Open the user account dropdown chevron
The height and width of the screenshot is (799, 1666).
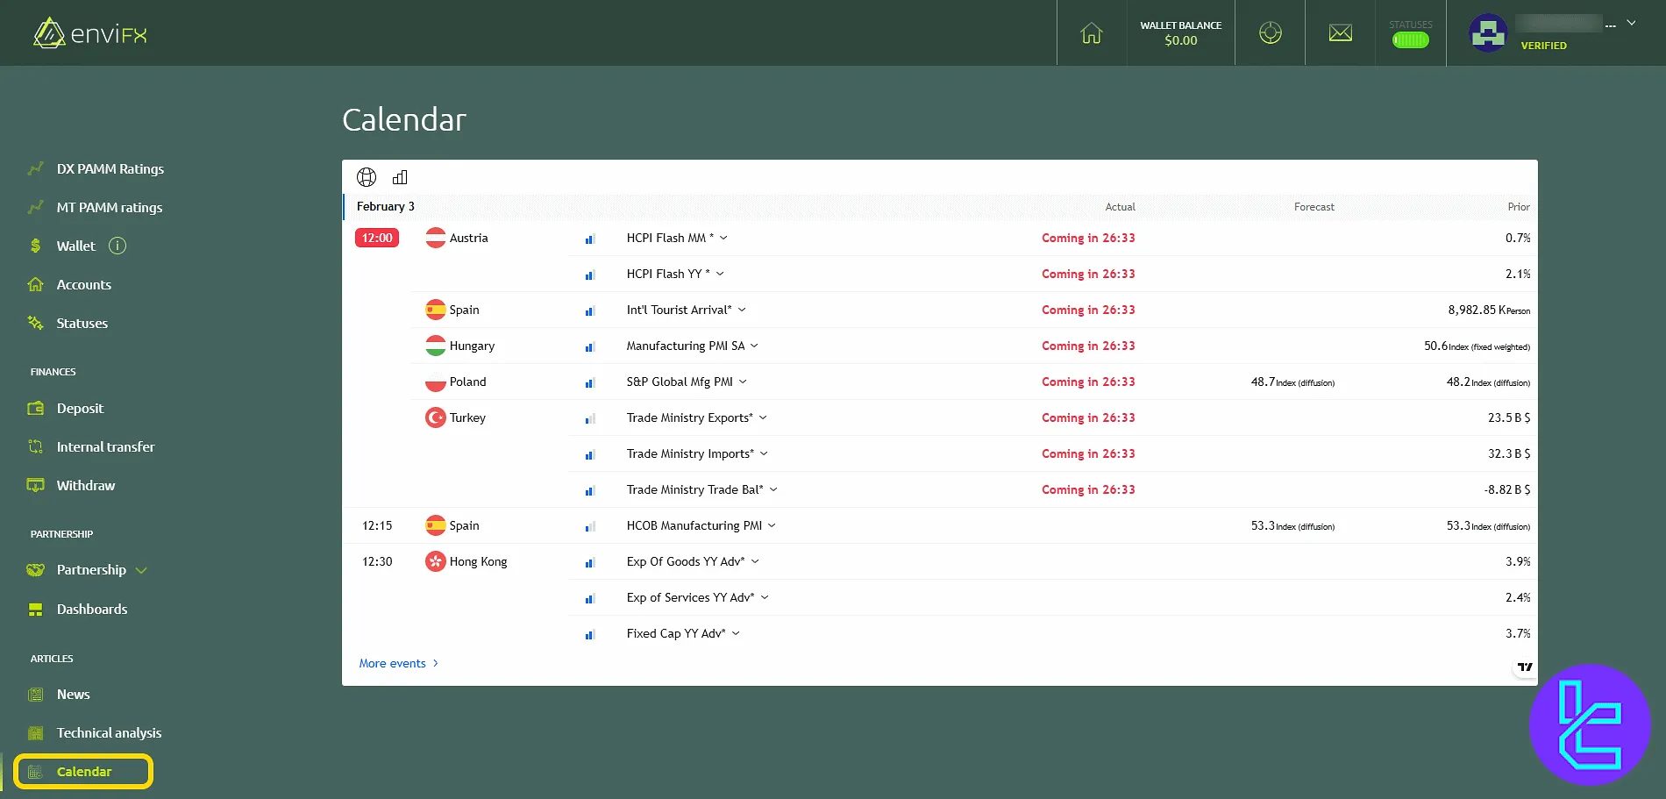click(1631, 25)
